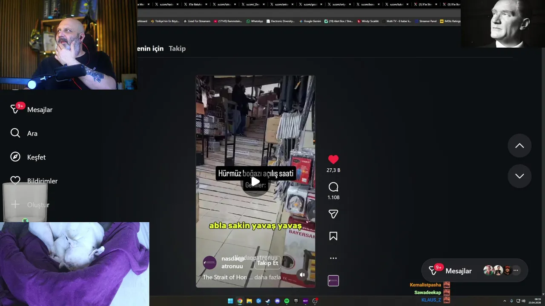This screenshot has width=545, height=306.
Task: Switch to the X'te Batuha browser tab
Action: pos(195,4)
